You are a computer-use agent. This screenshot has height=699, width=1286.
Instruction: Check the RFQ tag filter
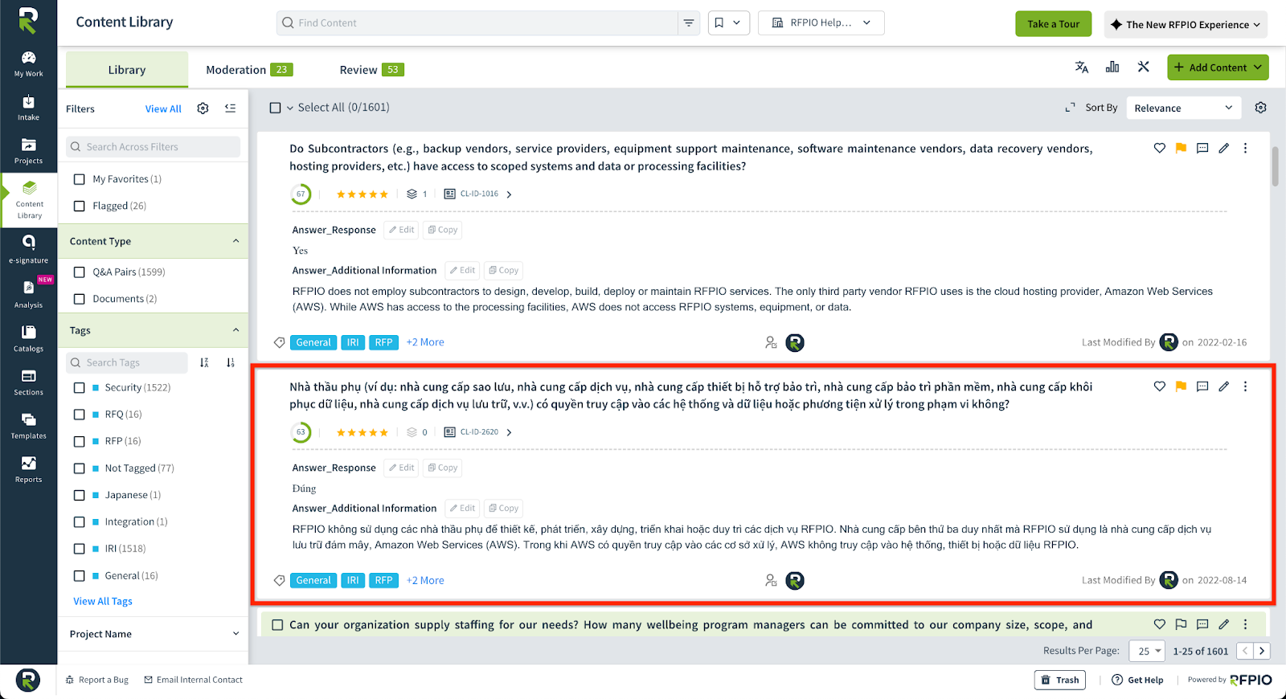pyautogui.click(x=79, y=415)
